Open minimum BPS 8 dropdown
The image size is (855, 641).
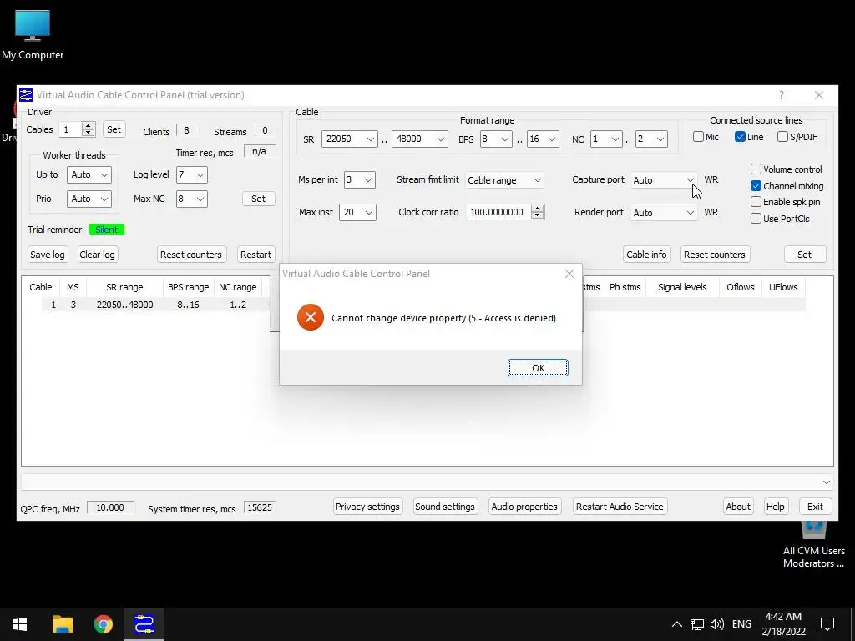[496, 139]
